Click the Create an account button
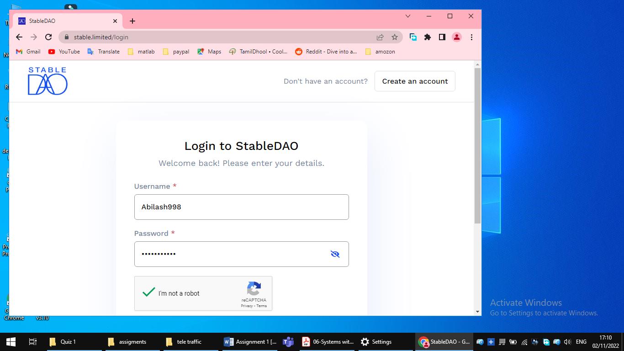The image size is (624, 351). point(415,81)
